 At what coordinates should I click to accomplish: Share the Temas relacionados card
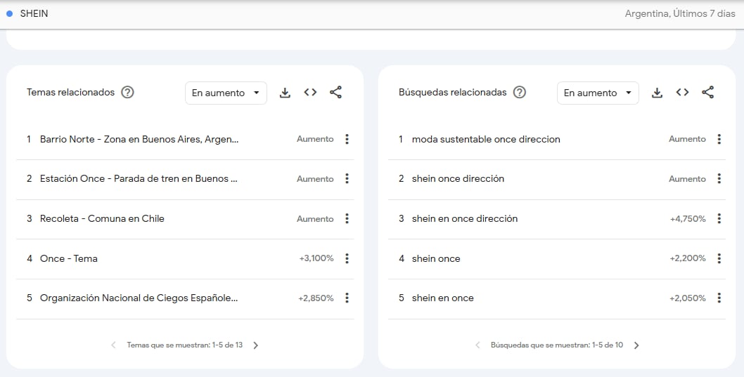tap(335, 93)
